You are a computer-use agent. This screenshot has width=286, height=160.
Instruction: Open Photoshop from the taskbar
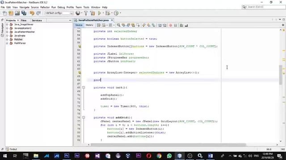tap(67, 156)
